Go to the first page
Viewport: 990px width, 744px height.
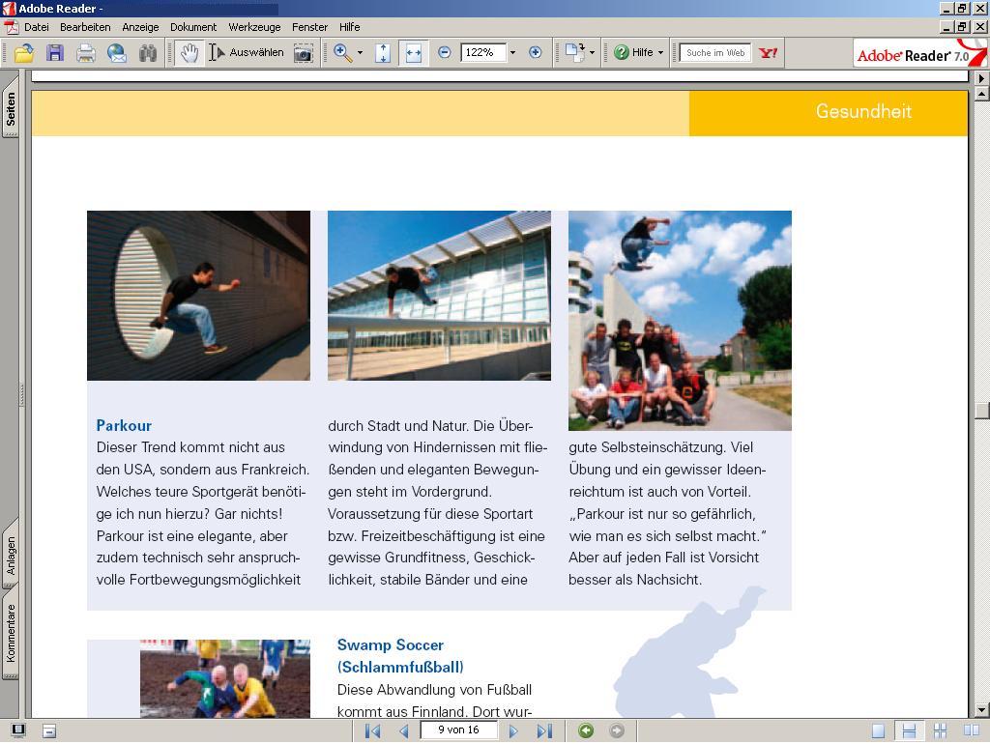373,730
